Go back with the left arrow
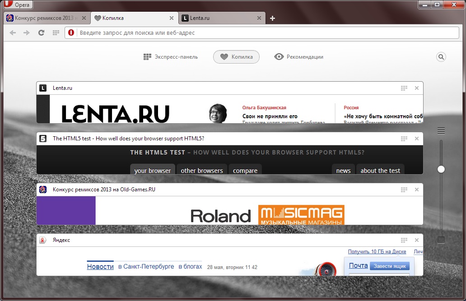Viewport: 466px width, 301px height. [x=13, y=32]
